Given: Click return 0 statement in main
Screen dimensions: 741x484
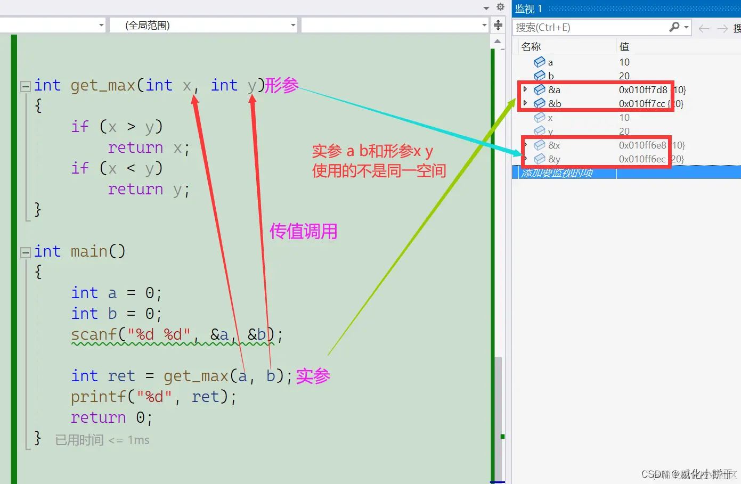Looking at the screenshot, I should [x=111, y=417].
